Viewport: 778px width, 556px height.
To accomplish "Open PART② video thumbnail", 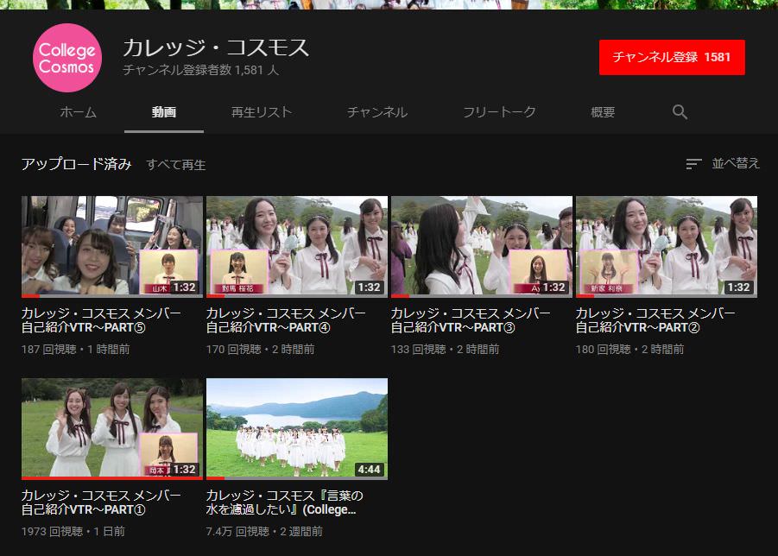I will point(667,245).
